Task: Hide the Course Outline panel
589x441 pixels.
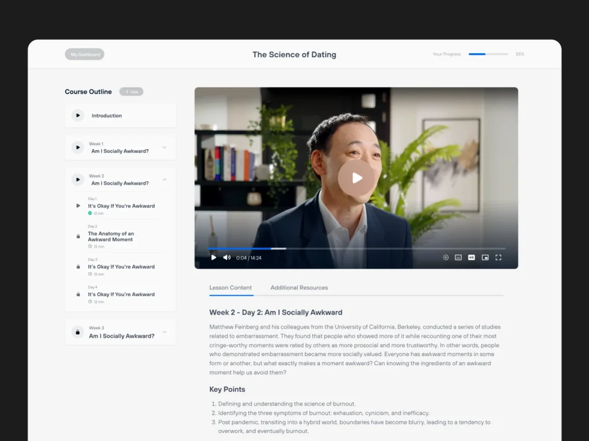Action: [x=131, y=92]
